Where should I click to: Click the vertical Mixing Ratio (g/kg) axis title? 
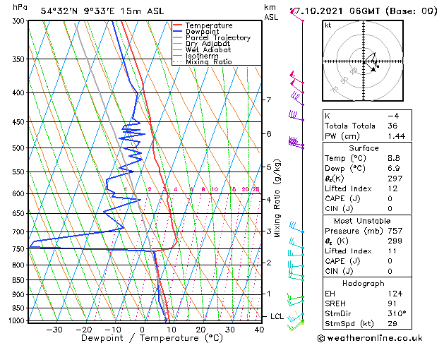click(277, 198)
